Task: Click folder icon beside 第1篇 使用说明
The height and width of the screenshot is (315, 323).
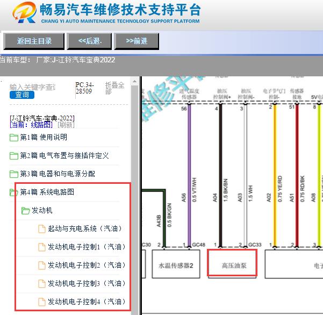Action: (x=14, y=138)
